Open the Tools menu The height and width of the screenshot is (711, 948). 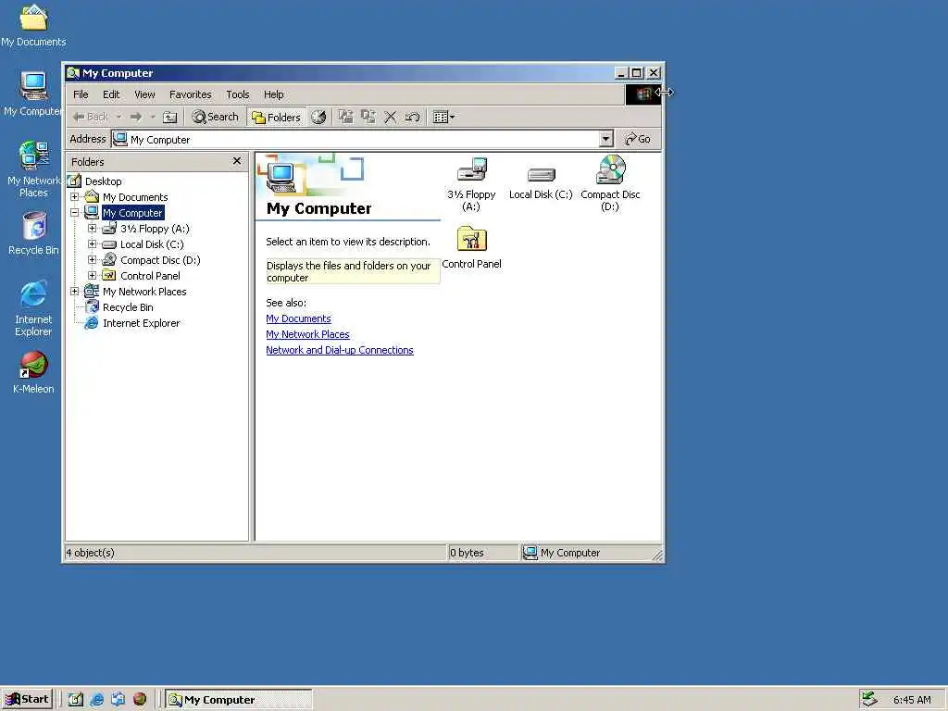tap(238, 94)
